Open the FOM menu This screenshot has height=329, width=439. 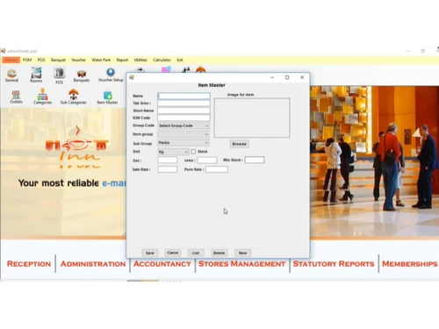tap(27, 60)
